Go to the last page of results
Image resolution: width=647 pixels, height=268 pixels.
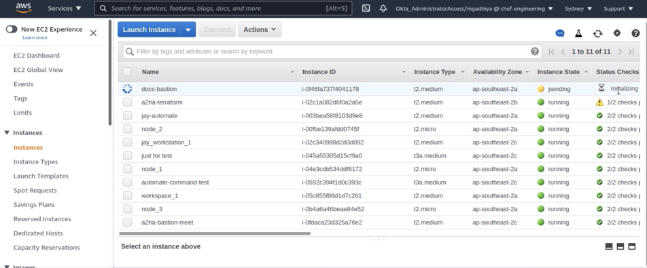(631, 52)
